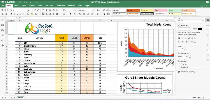Apply the Bad cell style
Image resolution: width=210 pixels, height=100 pixels.
click(161, 10)
